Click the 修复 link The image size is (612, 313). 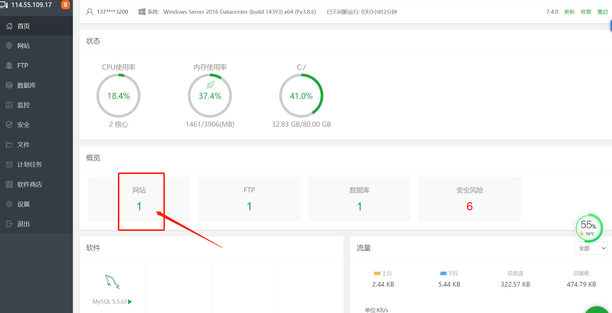pyautogui.click(x=586, y=12)
